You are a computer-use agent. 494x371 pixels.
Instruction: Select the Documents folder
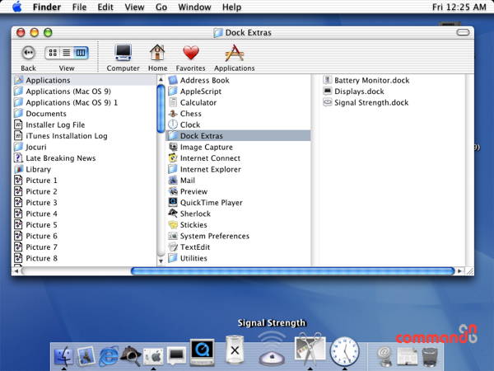click(x=84, y=114)
